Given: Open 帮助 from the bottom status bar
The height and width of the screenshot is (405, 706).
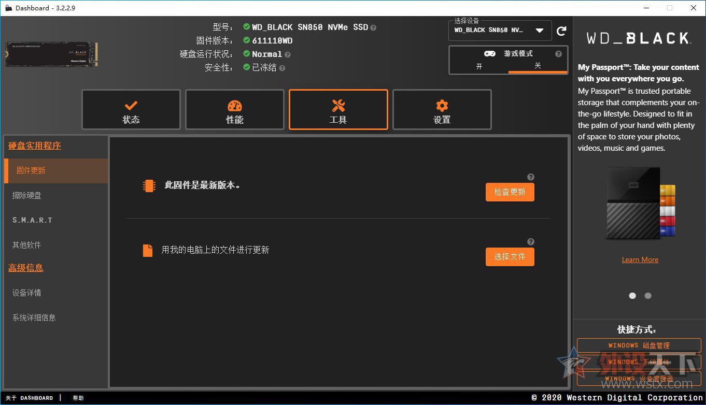Looking at the screenshot, I should tap(78, 398).
